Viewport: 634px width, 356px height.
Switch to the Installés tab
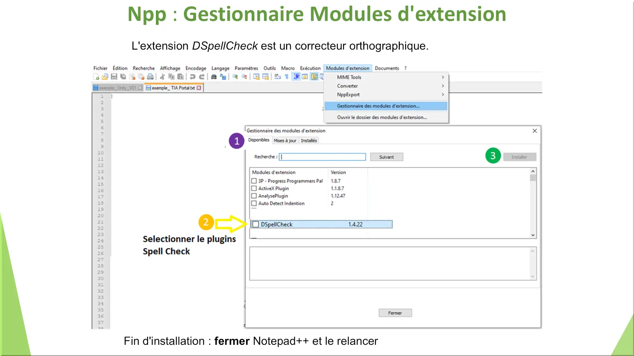309,140
